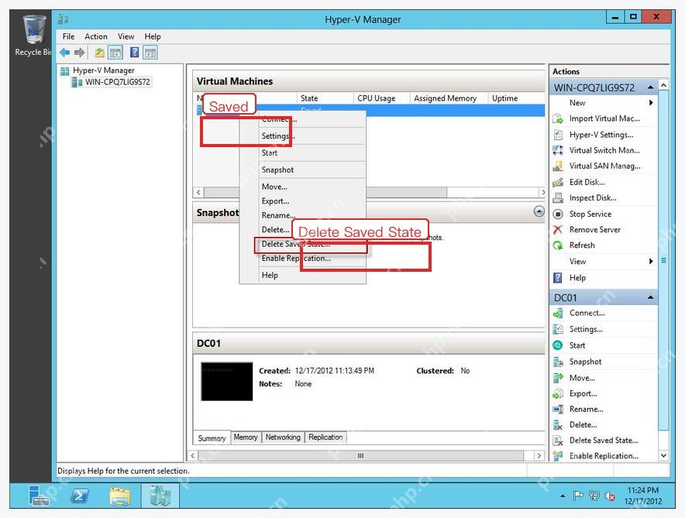Click the Enable Replication icon in Actions
The width and height of the screenshot is (685, 518).
[x=558, y=455]
